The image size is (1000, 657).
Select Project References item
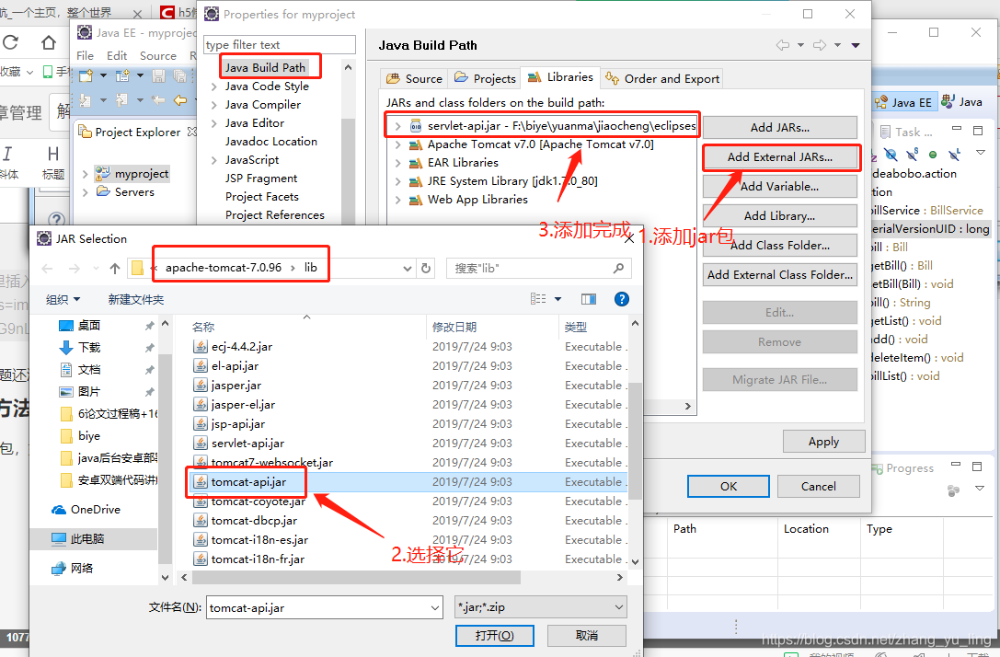274,215
